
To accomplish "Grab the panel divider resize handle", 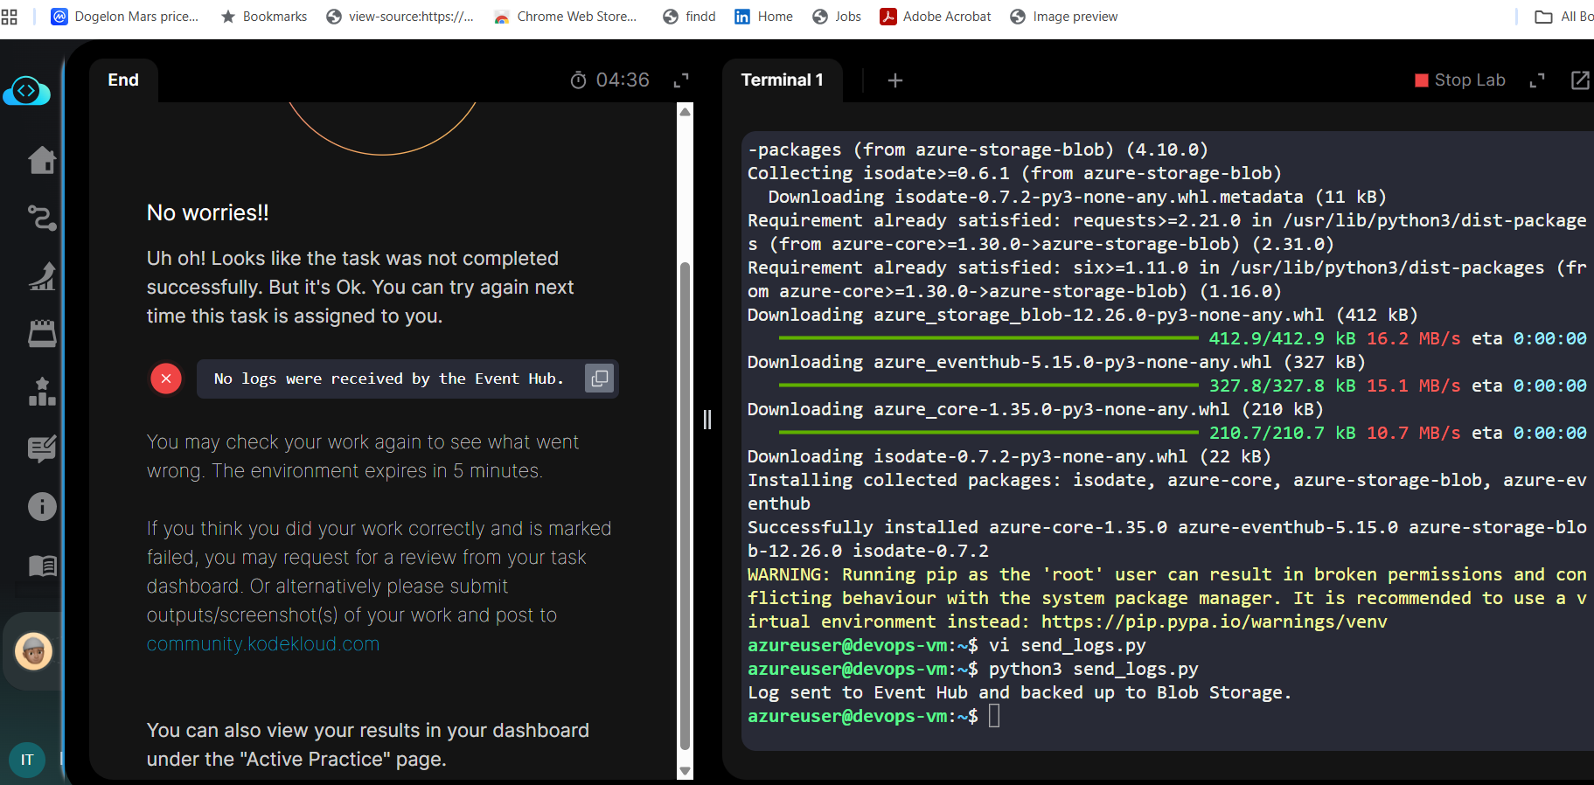I will pyautogui.click(x=707, y=420).
